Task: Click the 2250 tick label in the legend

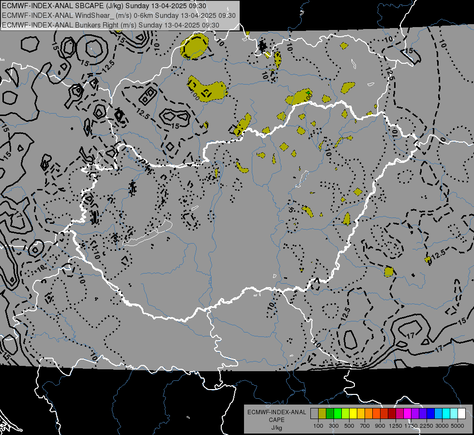Action: pos(427,426)
